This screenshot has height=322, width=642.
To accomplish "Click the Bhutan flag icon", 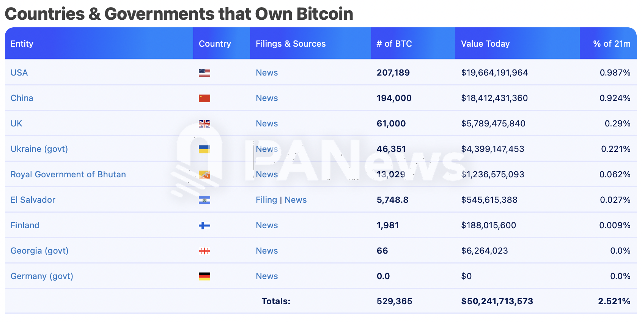I will pyautogui.click(x=204, y=174).
